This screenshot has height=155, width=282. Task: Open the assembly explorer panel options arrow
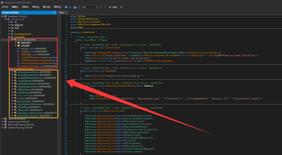point(52,13)
